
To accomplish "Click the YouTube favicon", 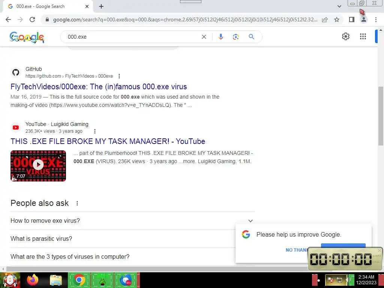I will 16,127.
